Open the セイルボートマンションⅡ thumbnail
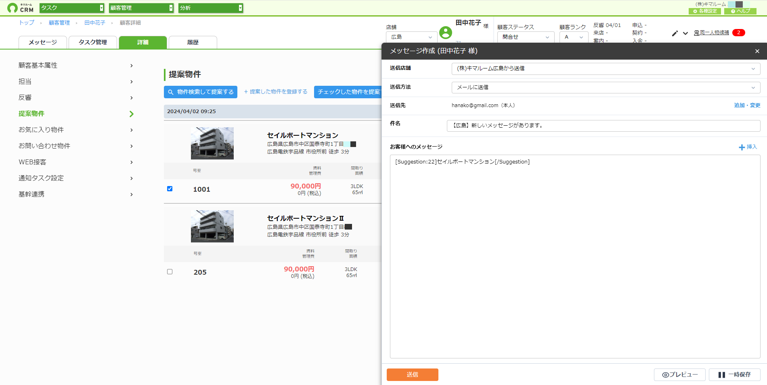Screen dimensions: 767x385 [212, 226]
